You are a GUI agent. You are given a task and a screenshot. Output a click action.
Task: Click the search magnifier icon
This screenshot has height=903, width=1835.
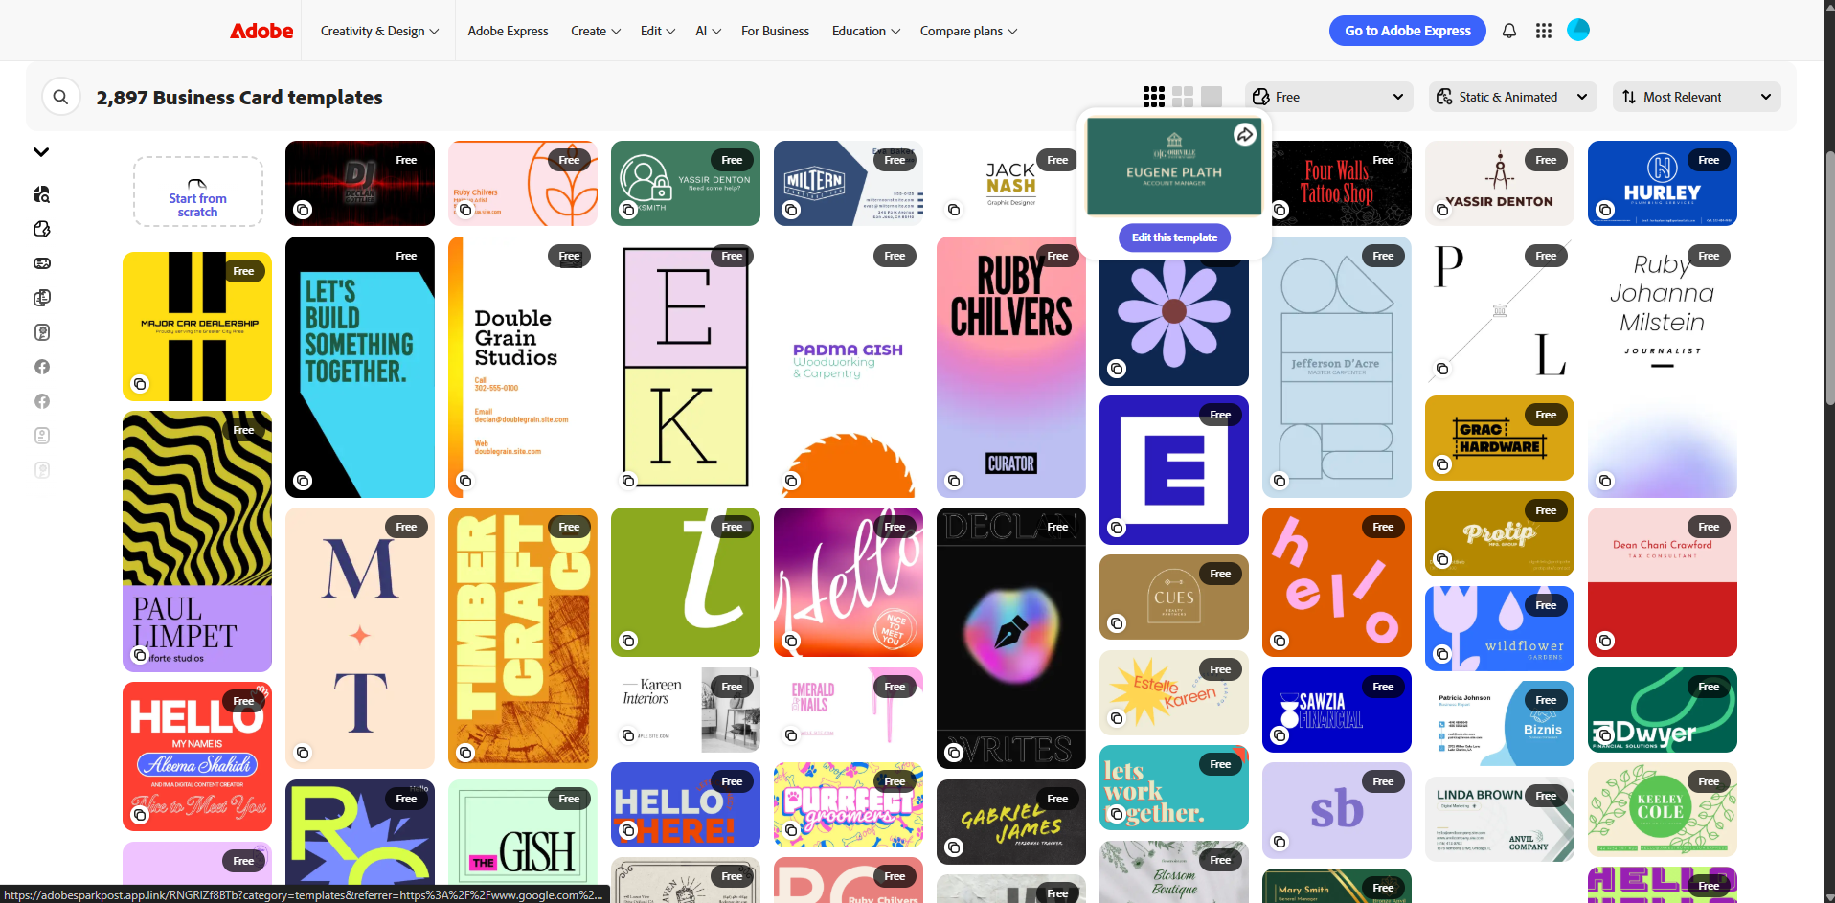(60, 97)
